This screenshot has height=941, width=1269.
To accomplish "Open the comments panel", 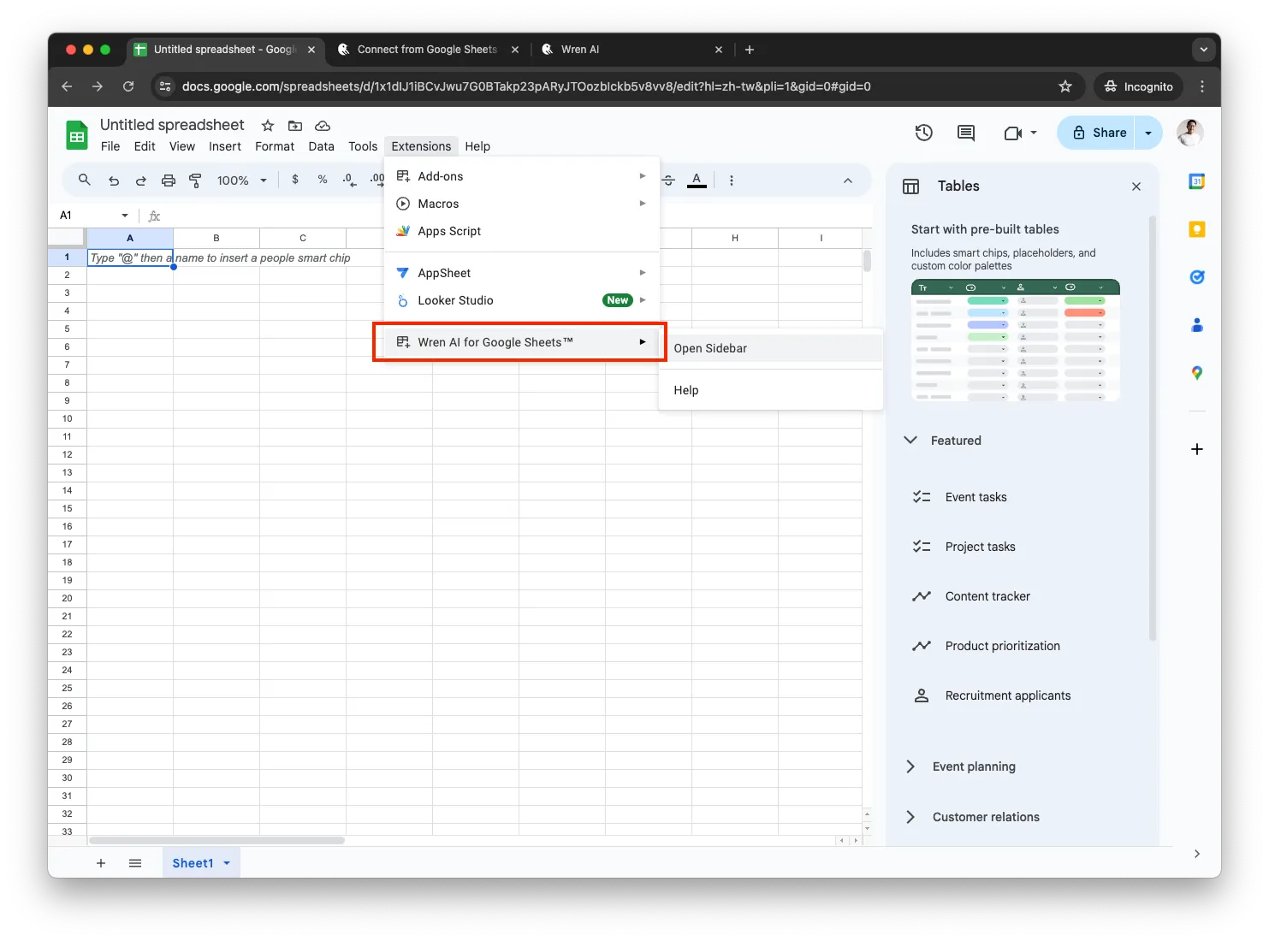I will [x=966, y=133].
